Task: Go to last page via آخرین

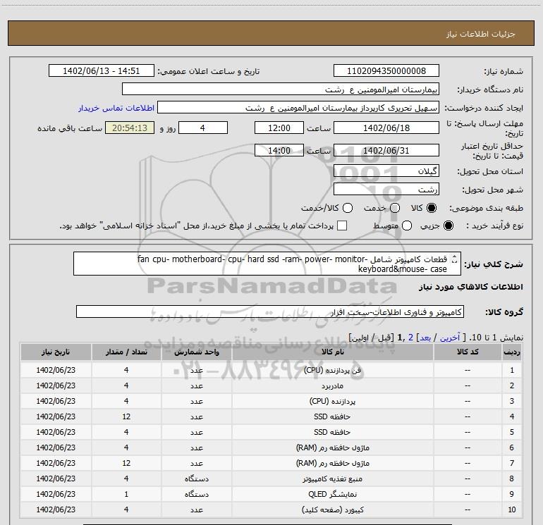Action: 450,338
